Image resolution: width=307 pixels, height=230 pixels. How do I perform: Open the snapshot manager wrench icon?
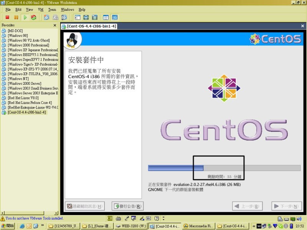[x=64, y=17]
